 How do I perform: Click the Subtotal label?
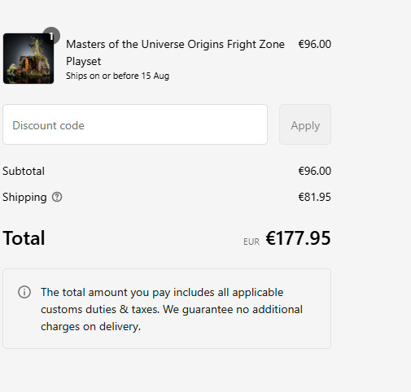coord(24,171)
